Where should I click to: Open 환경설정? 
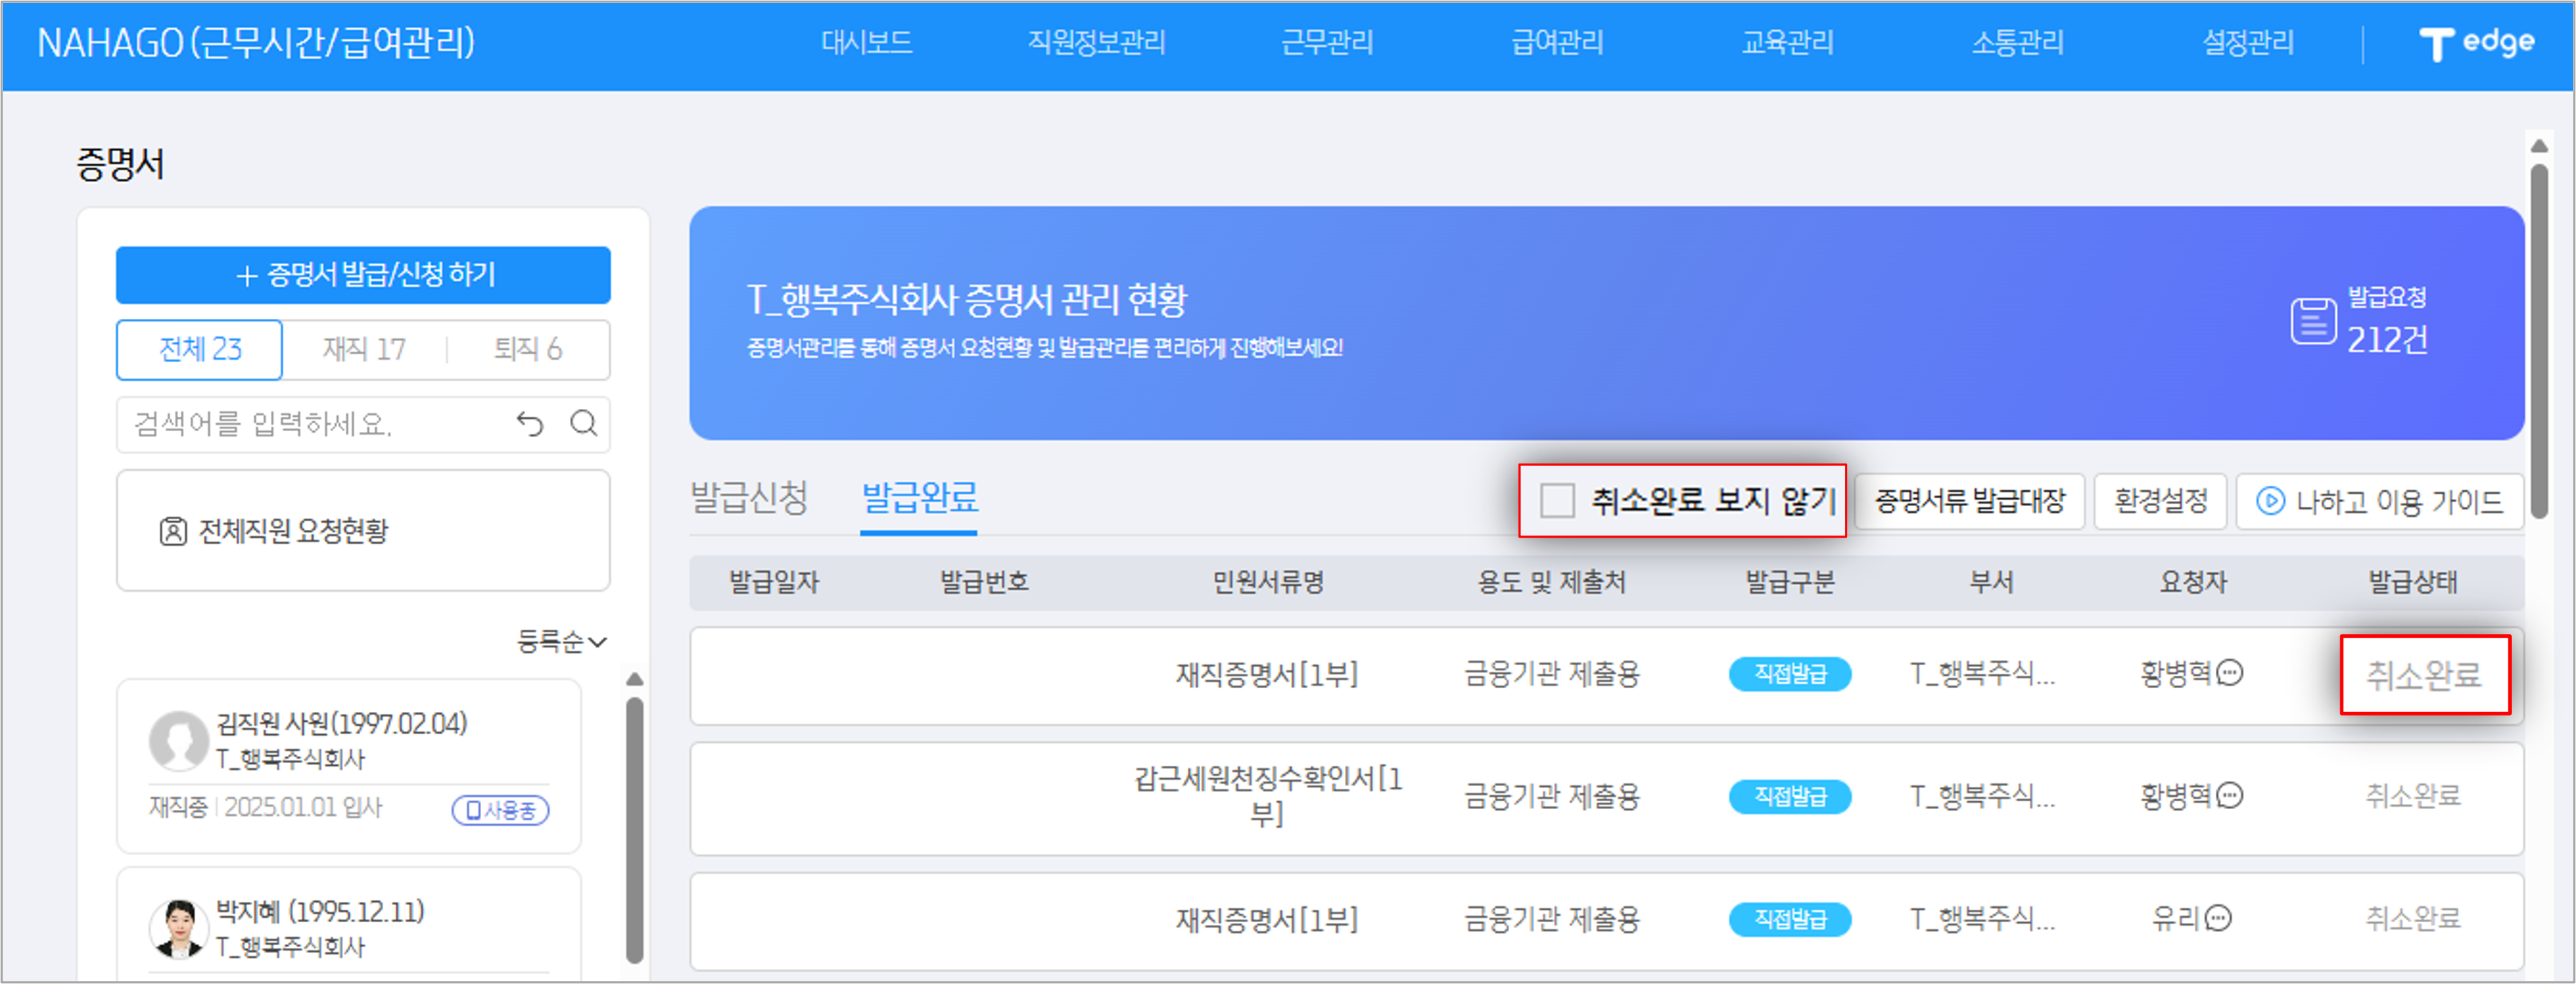click(x=2160, y=502)
